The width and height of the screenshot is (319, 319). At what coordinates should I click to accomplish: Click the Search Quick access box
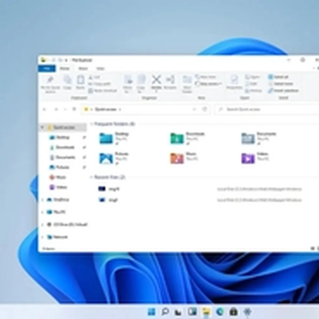267,109
